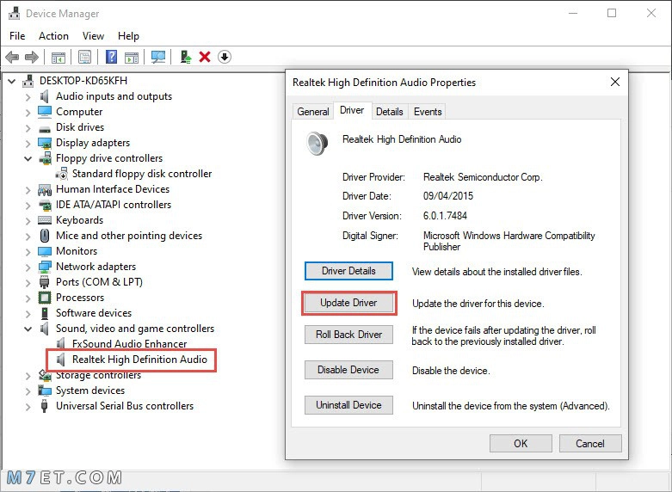The height and width of the screenshot is (492, 672).
Task: Expand the IDE ATA/ATAPI controllers chevron
Action: click(28, 206)
